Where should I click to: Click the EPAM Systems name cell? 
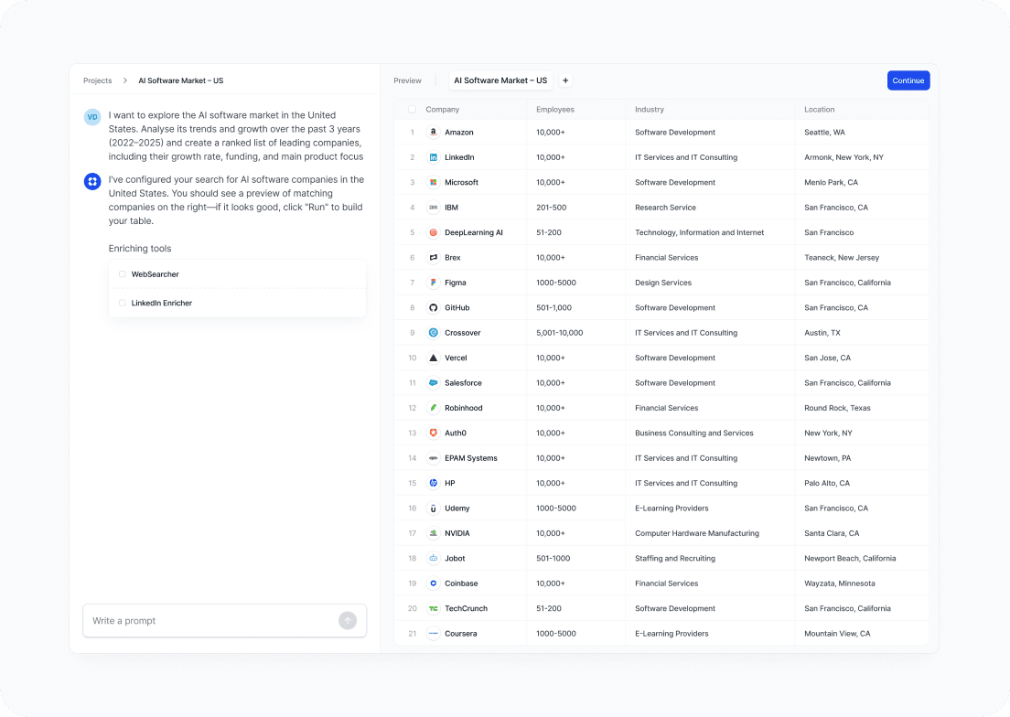pos(471,458)
